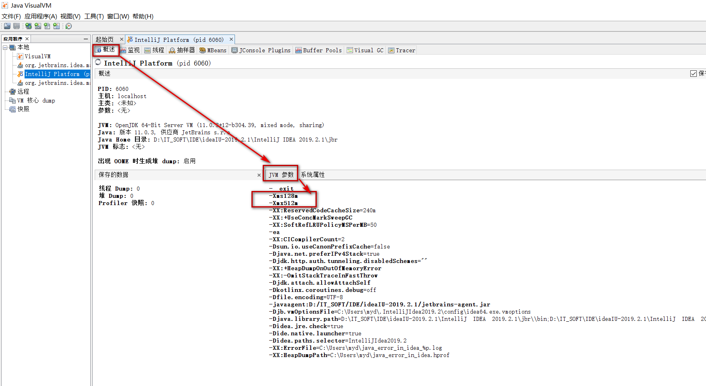Close the 起始页 tab
Image resolution: width=706 pixels, height=386 pixels.
tap(121, 39)
